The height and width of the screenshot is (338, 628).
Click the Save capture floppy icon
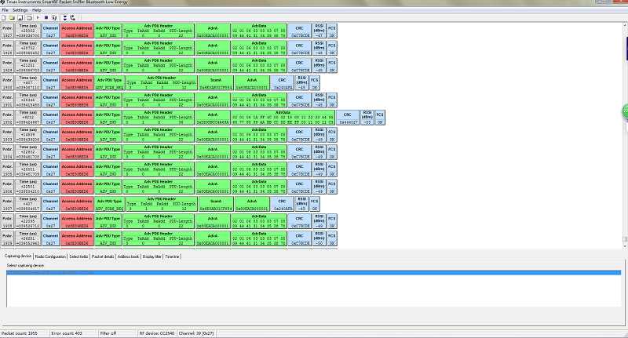[x=20, y=17]
